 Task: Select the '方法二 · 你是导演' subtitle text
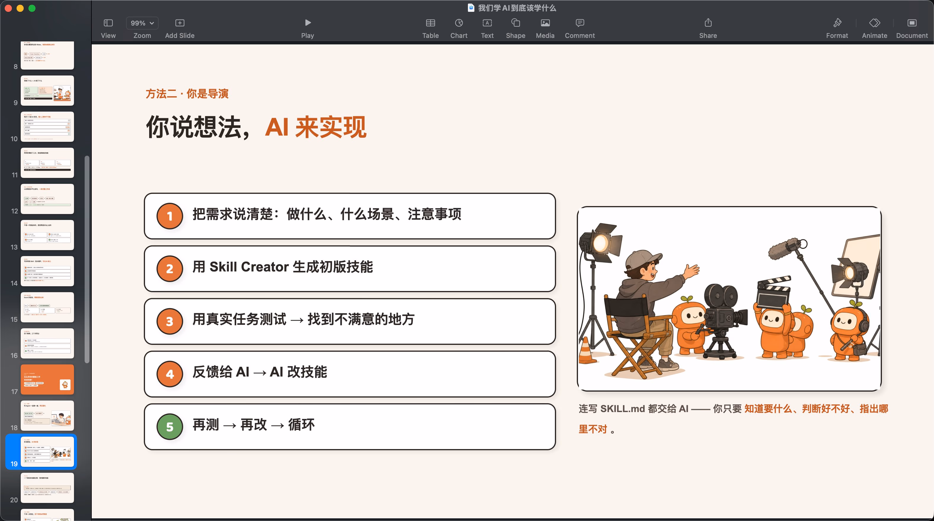point(187,94)
